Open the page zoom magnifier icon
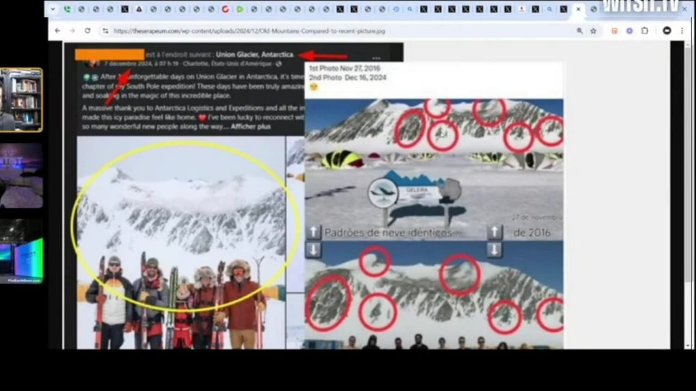This screenshot has height=391, width=696. click(580, 31)
